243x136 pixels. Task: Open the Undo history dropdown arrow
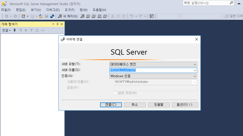pyautogui.click(x=136, y=16)
